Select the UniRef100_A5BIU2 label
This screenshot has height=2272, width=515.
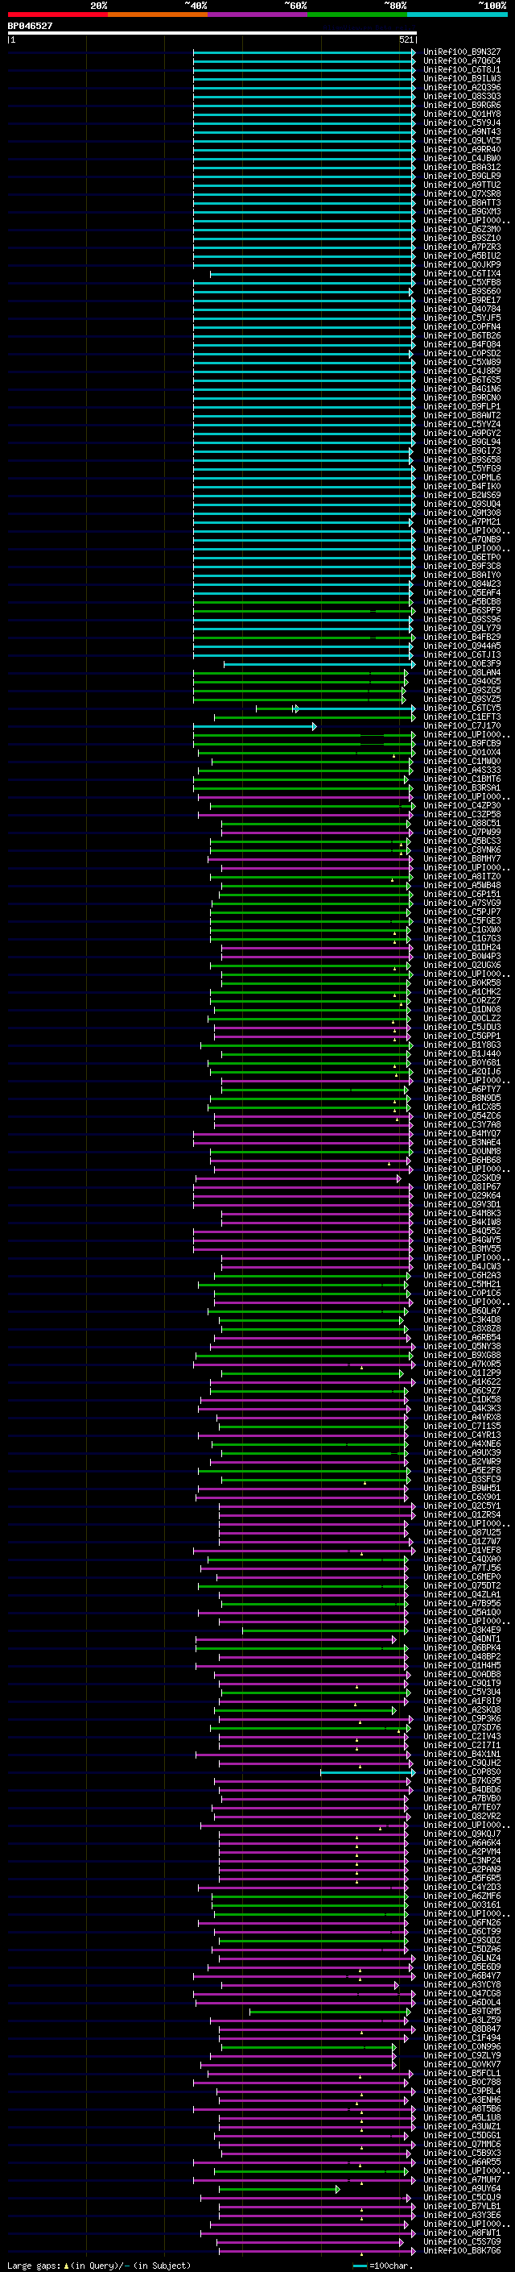pyautogui.click(x=462, y=255)
